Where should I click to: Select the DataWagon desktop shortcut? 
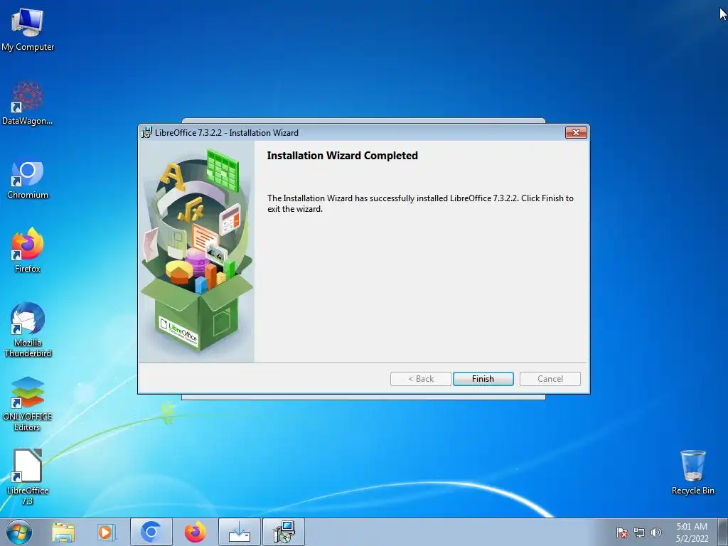pyautogui.click(x=28, y=103)
